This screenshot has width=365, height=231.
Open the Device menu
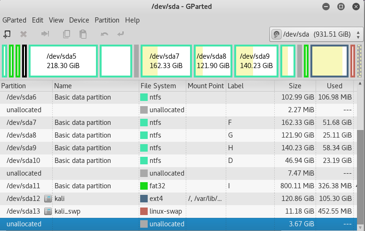point(79,20)
